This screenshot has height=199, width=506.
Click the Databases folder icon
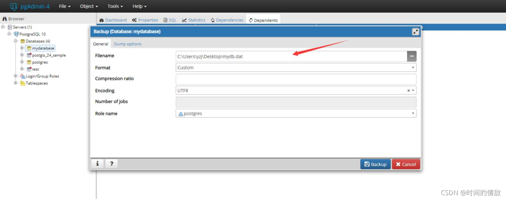coord(23,41)
